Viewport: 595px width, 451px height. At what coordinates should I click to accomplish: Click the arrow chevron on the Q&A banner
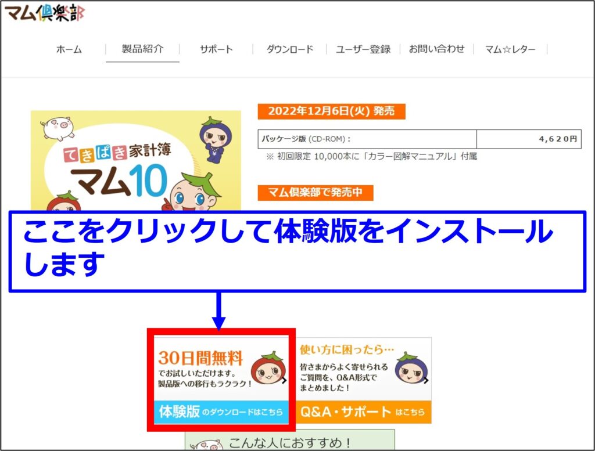426,381
